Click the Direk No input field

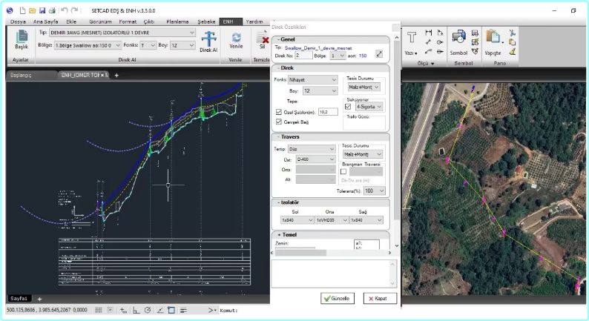point(303,56)
